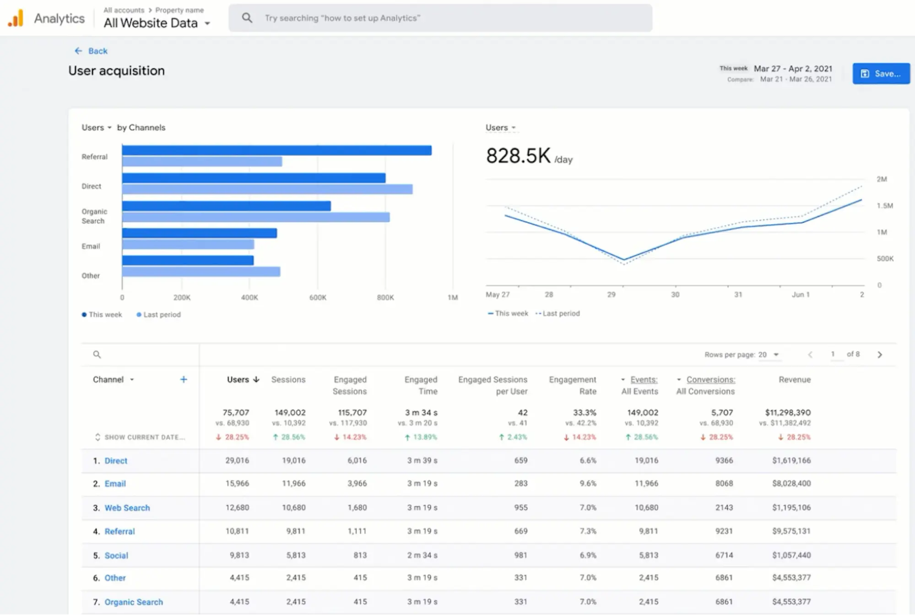The height and width of the screenshot is (615, 915).
Task: Expand Users metric dropdown above line chart
Action: [x=514, y=128]
